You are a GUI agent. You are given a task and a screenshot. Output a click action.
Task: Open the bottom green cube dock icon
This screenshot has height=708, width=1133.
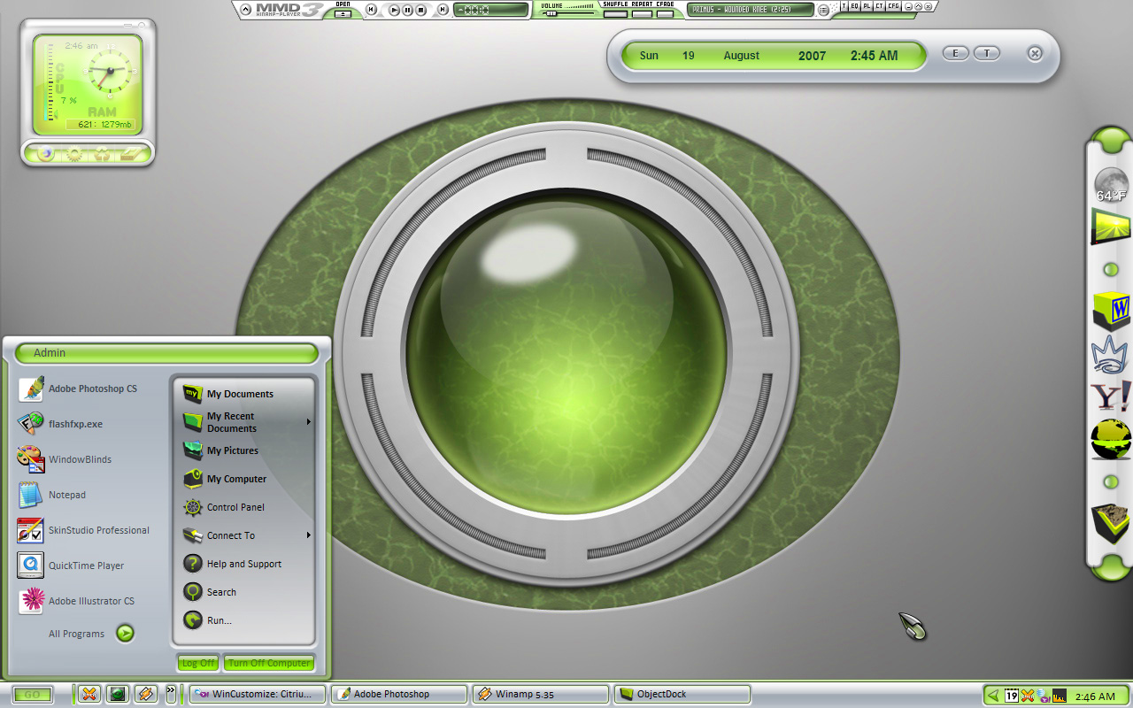[x=1111, y=524]
